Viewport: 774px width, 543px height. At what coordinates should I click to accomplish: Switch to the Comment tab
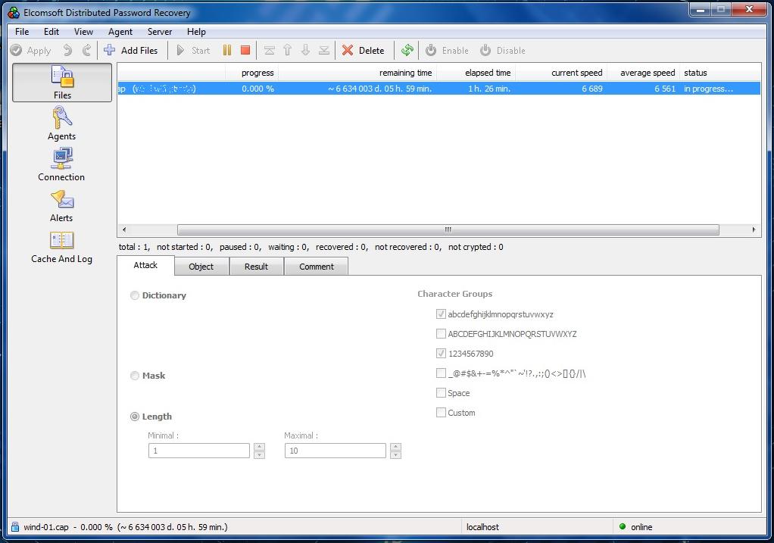tap(317, 267)
